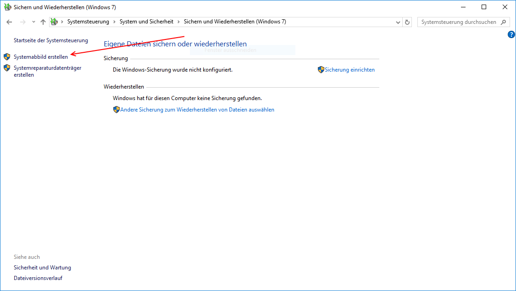
Task: Click the Siehe auch label
Action: 27,257
